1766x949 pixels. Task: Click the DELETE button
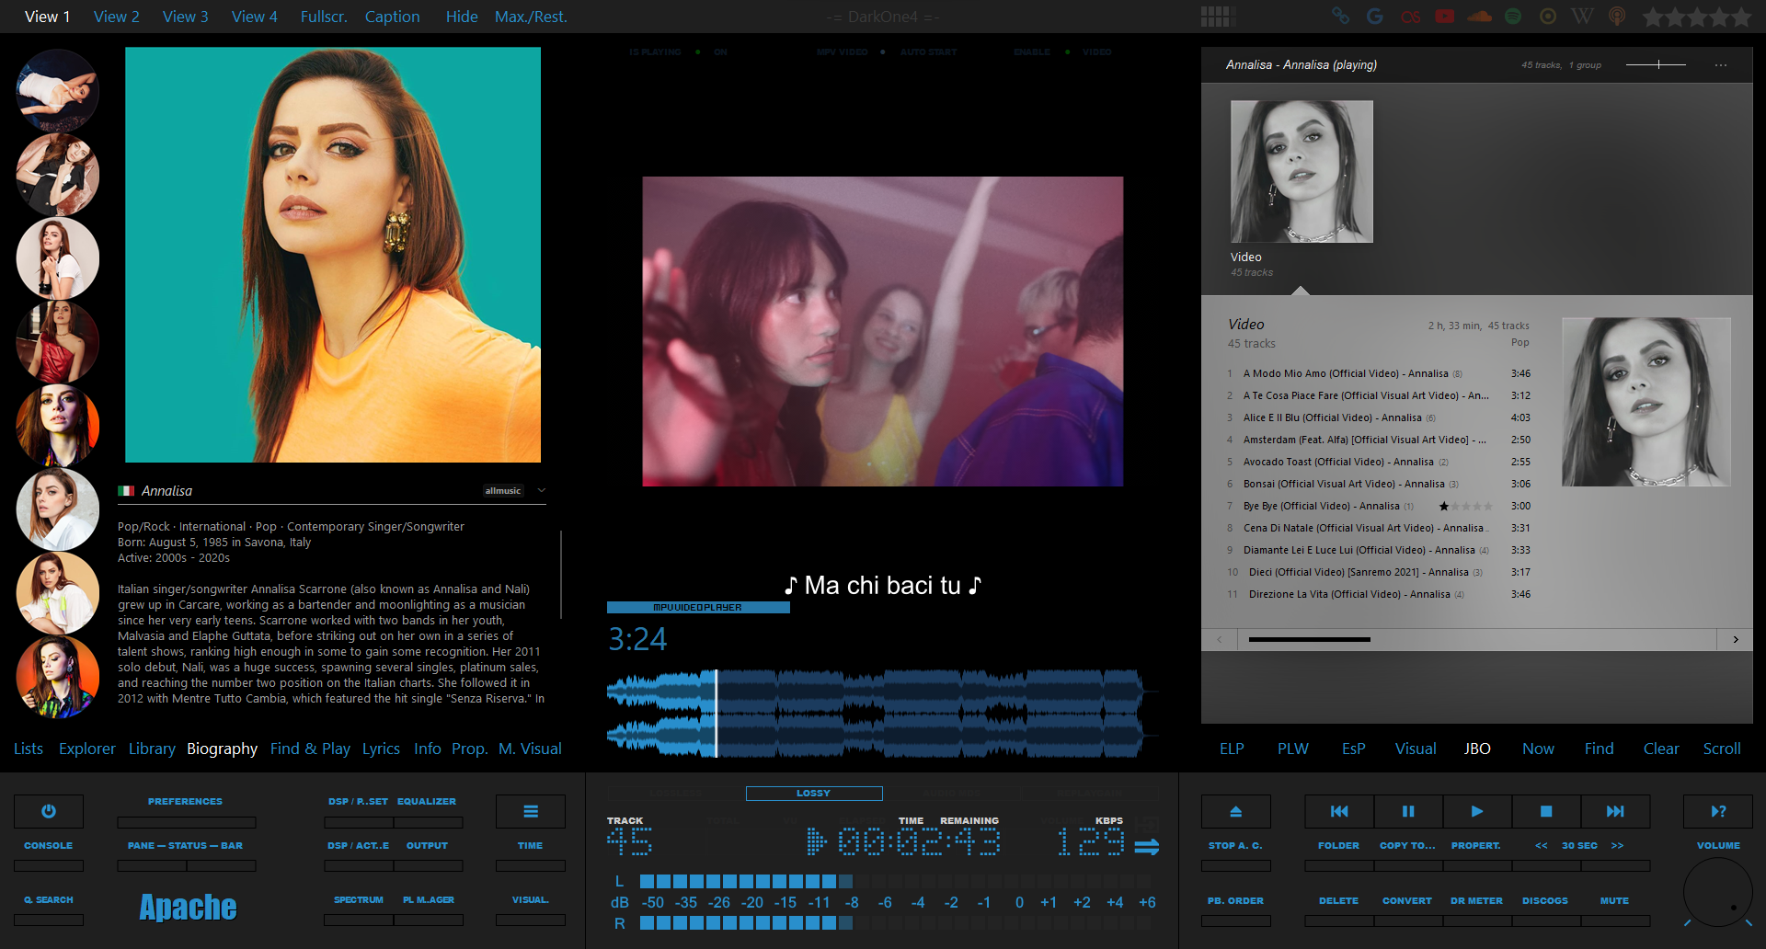click(1338, 901)
